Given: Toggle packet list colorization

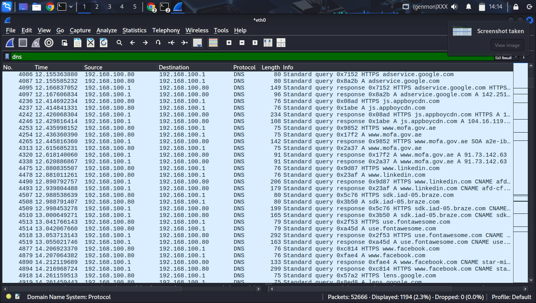Looking at the screenshot, I should pyautogui.click(x=213, y=43).
